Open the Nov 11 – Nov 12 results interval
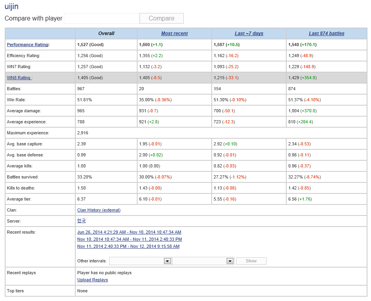Viewport: 371px width, 301px height. click(128, 246)
